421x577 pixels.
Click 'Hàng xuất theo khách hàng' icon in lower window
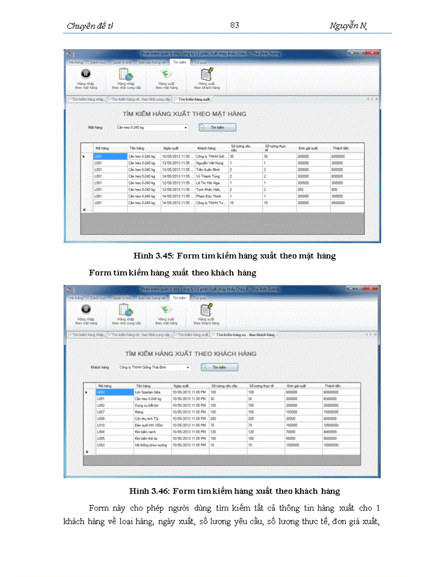tap(207, 309)
